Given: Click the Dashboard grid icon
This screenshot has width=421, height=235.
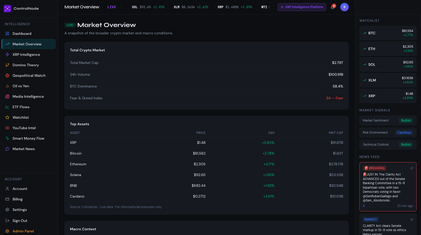Looking at the screenshot, I should (7, 34).
